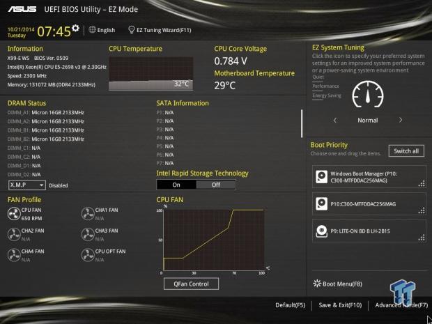432x324 pixels.
Task: Grab the P9: LITE-ON entry drag handle
Action: pyautogui.click(x=422, y=238)
